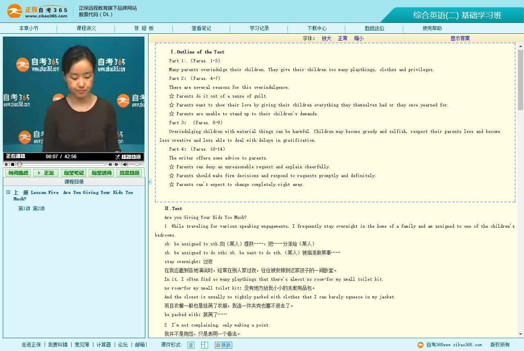Image resolution: width=524 pixels, height=351 pixels.
Task: Open lecture 第1讲
Action: click(24, 209)
